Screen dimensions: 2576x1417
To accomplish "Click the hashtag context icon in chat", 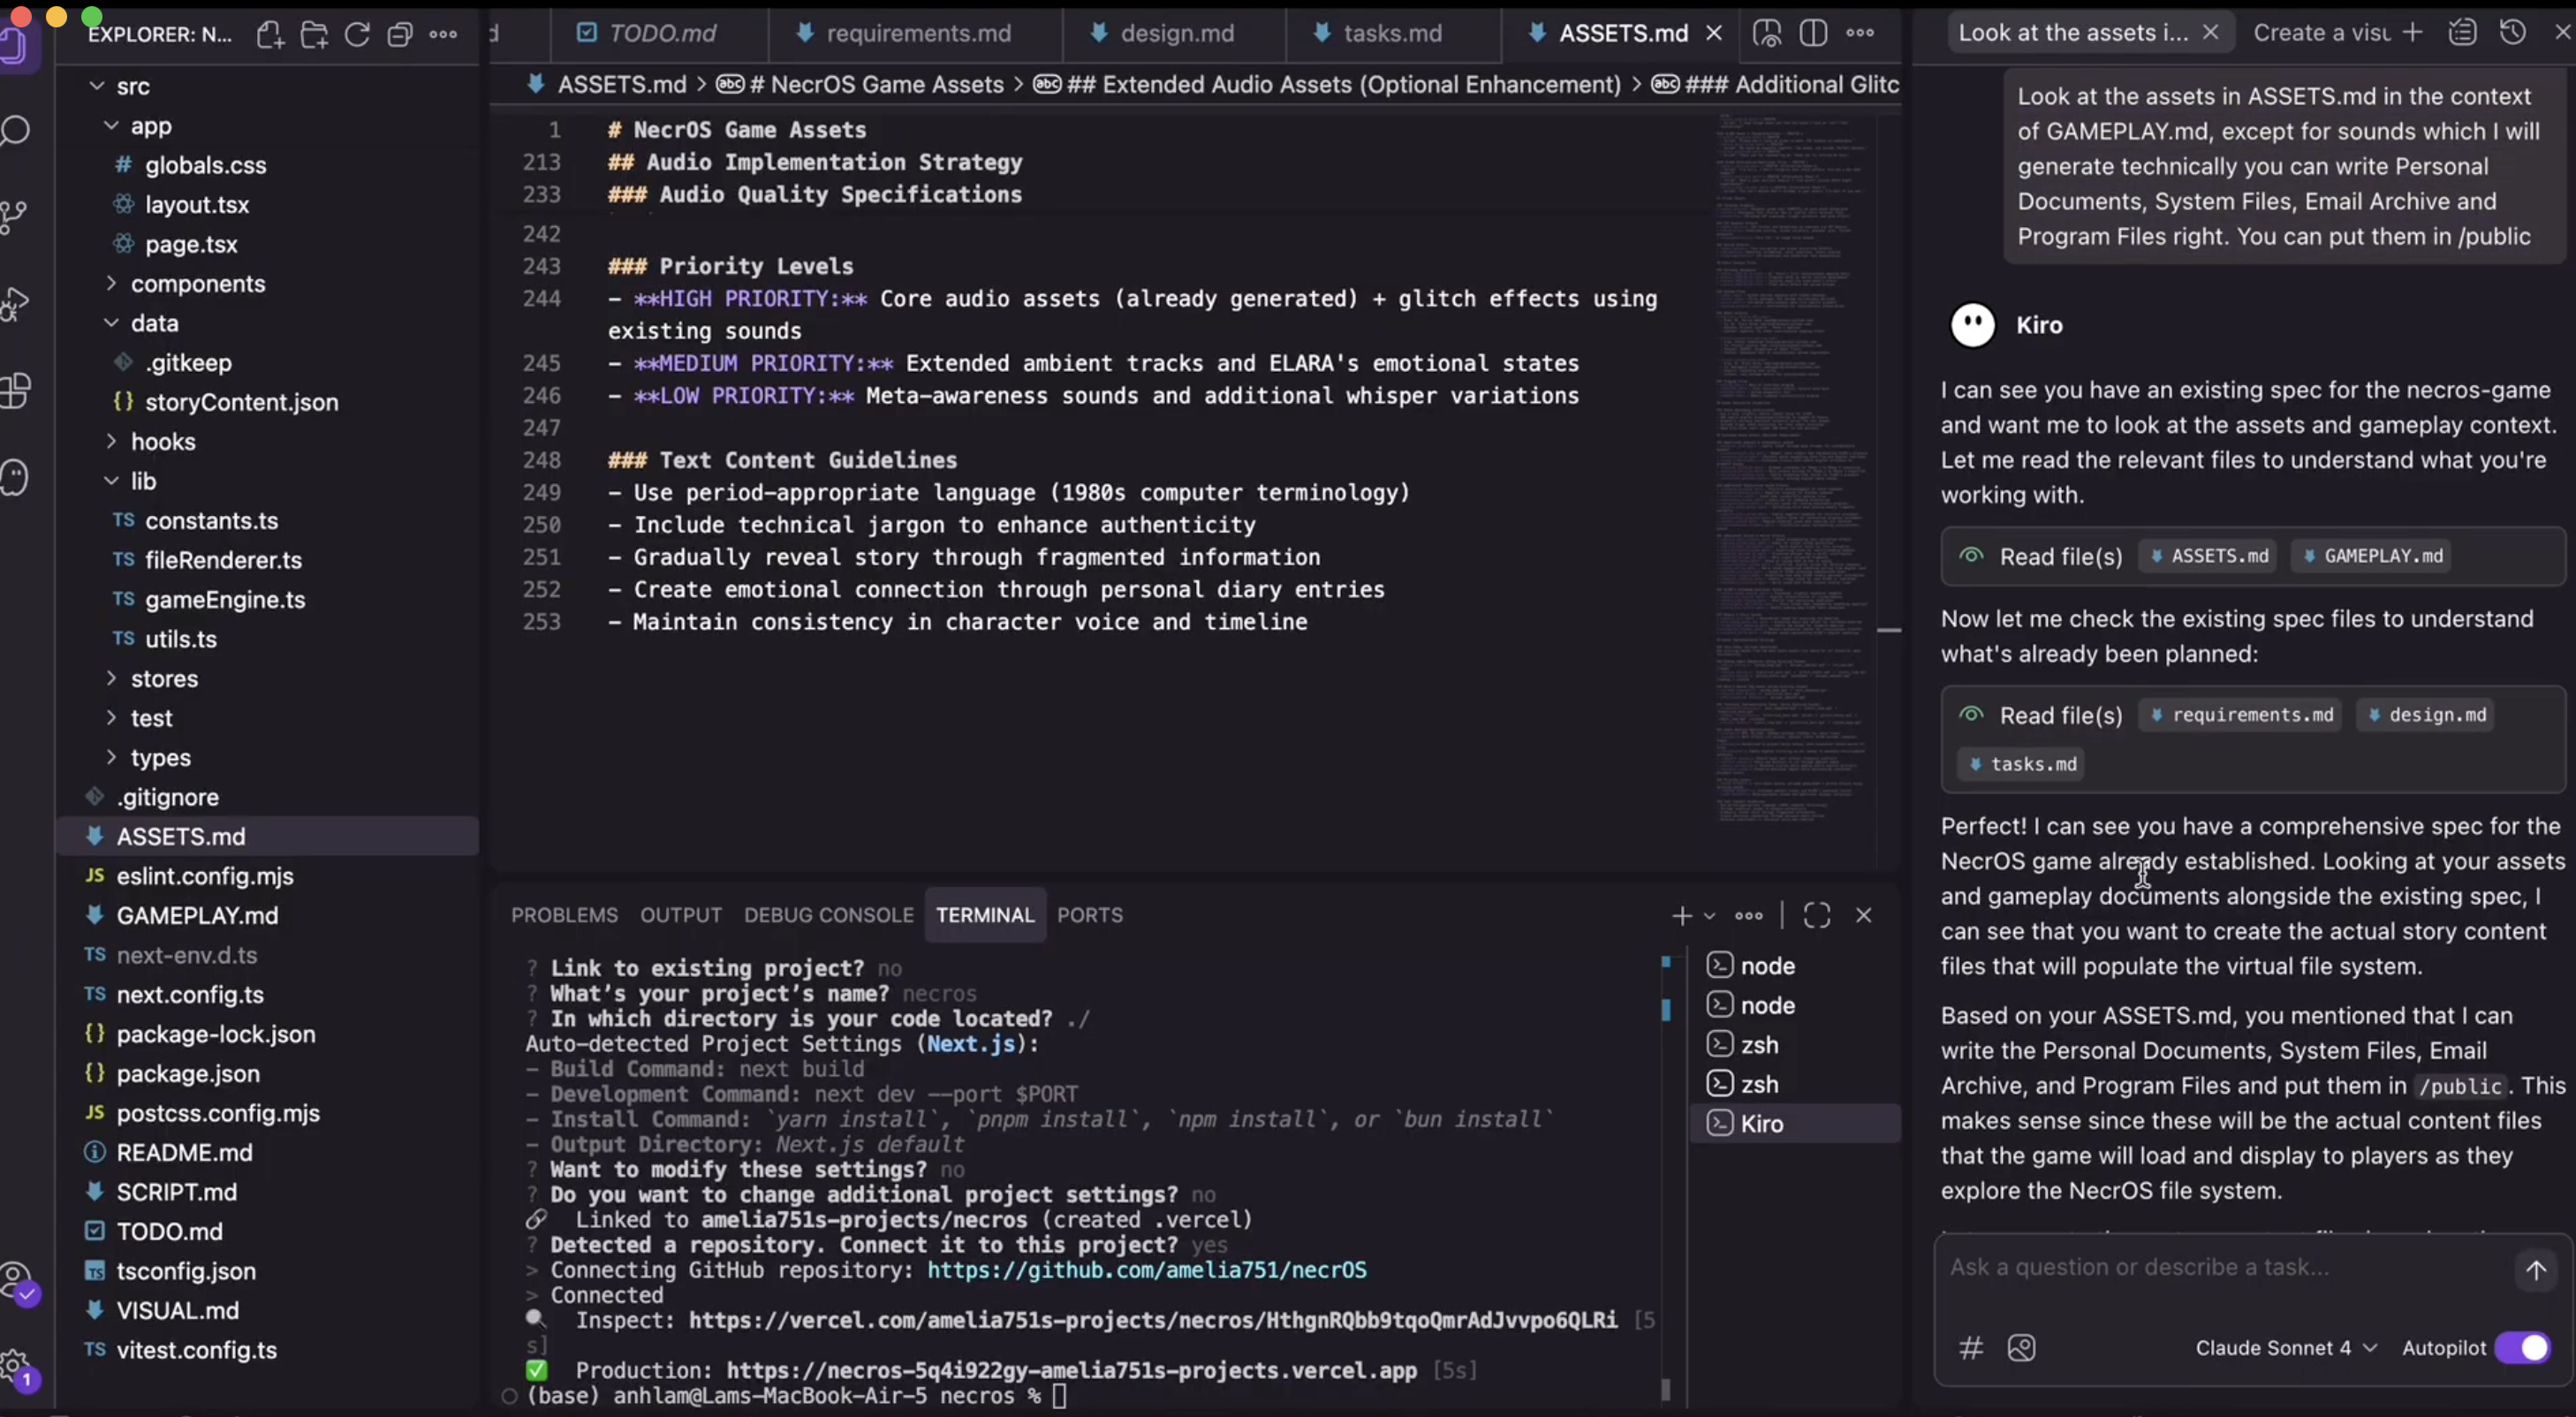I will [1971, 1348].
